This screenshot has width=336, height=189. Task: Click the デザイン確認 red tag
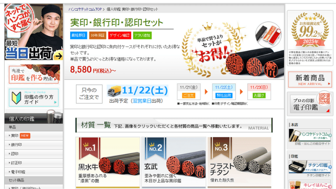[120, 35]
